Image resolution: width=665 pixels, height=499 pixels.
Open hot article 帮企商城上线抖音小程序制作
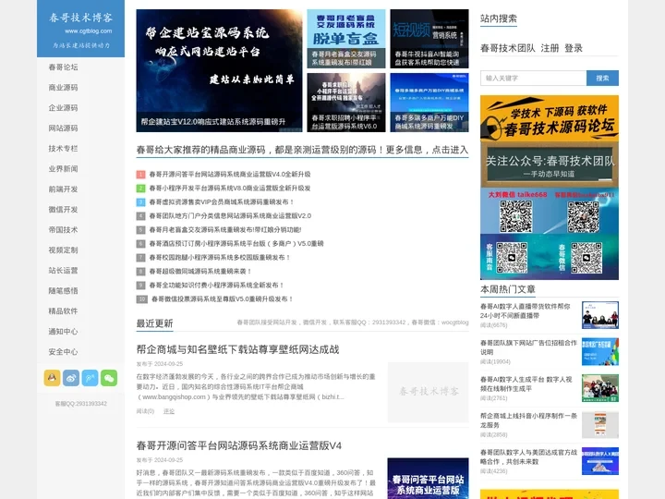(528, 420)
